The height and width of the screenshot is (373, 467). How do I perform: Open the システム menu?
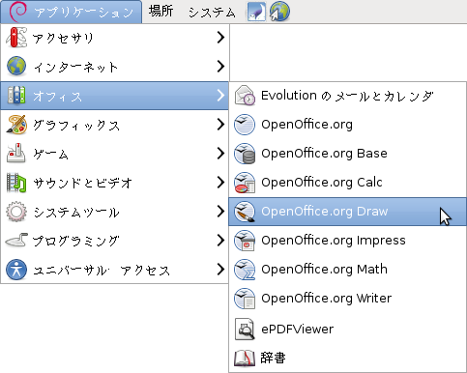click(x=212, y=12)
